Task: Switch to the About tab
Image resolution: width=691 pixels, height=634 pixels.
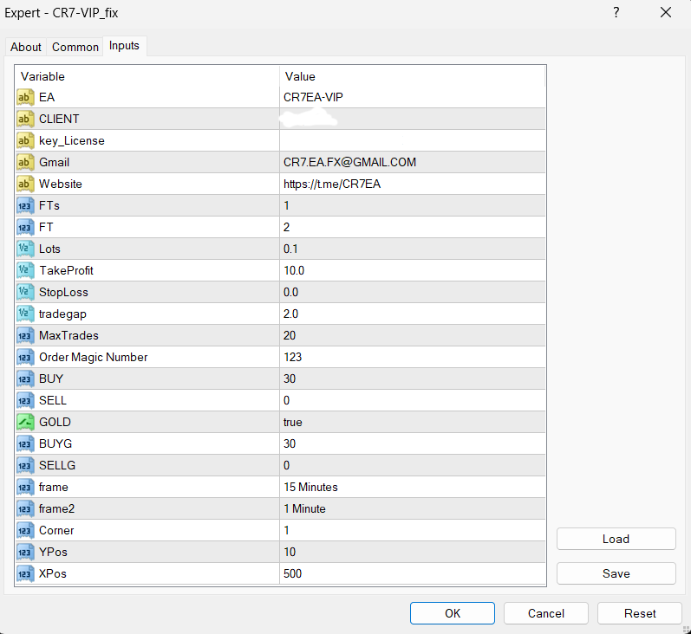Action: [26, 47]
